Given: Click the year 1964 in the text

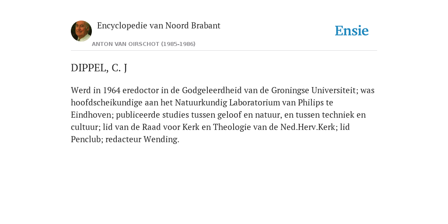Looking at the screenshot, I should pos(112,90).
